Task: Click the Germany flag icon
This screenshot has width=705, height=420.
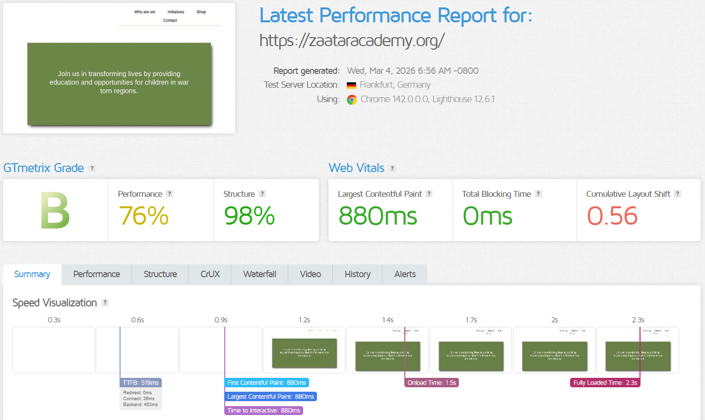Action: (351, 85)
